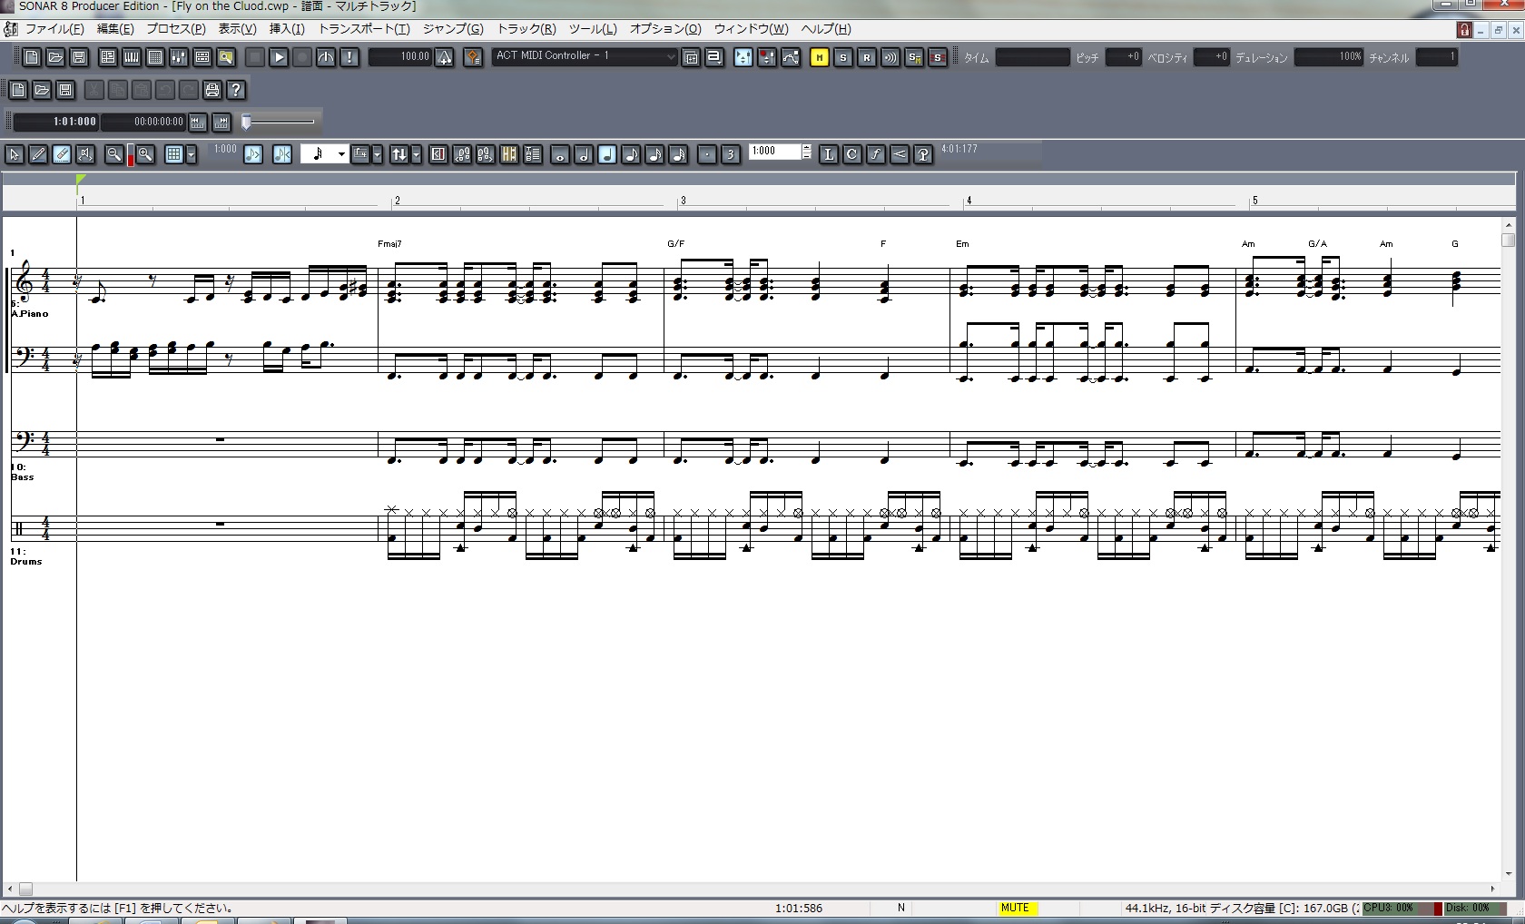The image size is (1525, 924).
Task: Toggle global Mute button (yellow M)
Action: 820,57
